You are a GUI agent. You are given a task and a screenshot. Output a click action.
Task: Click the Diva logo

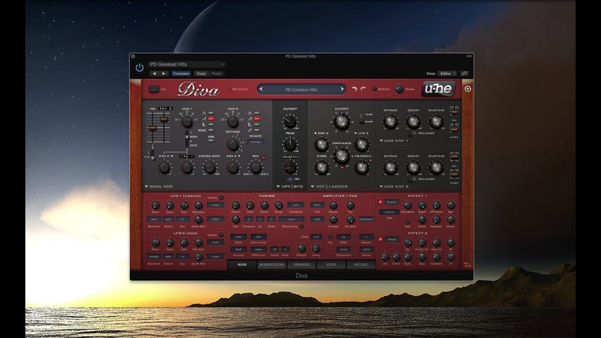tap(199, 89)
